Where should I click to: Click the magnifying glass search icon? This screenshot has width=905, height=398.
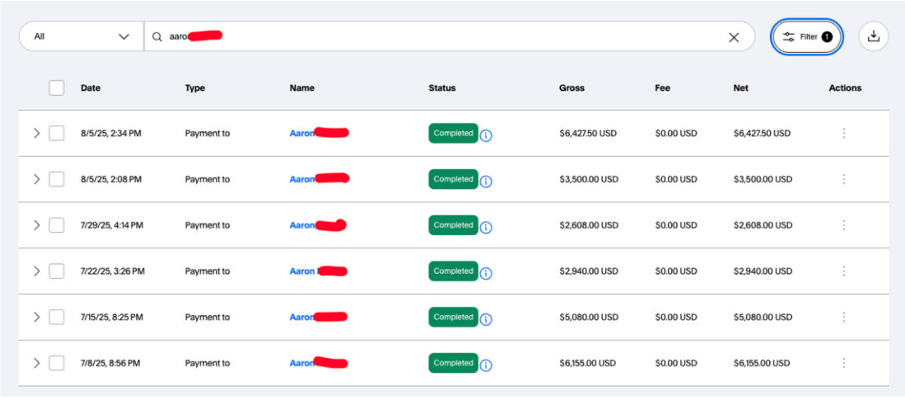click(x=157, y=36)
